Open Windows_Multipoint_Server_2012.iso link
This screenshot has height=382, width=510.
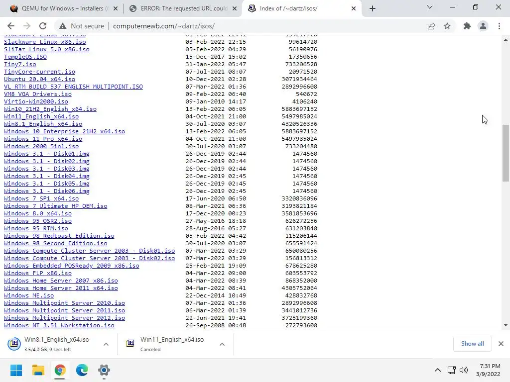(x=64, y=318)
